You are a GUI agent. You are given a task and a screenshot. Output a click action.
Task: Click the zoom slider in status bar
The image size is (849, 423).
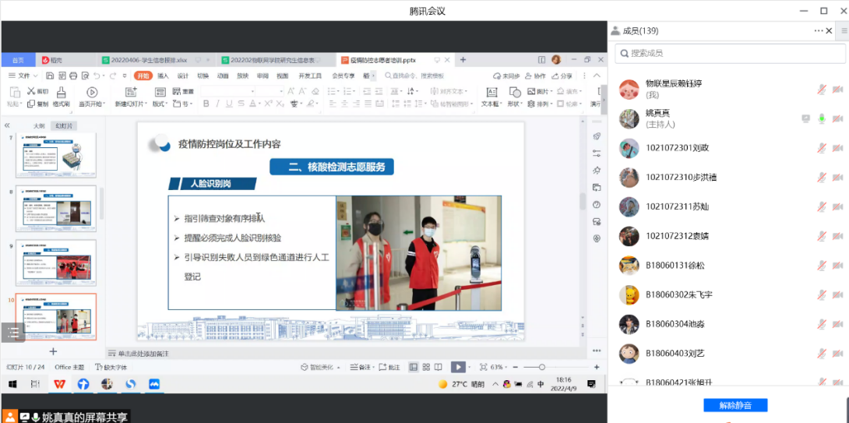coord(542,367)
